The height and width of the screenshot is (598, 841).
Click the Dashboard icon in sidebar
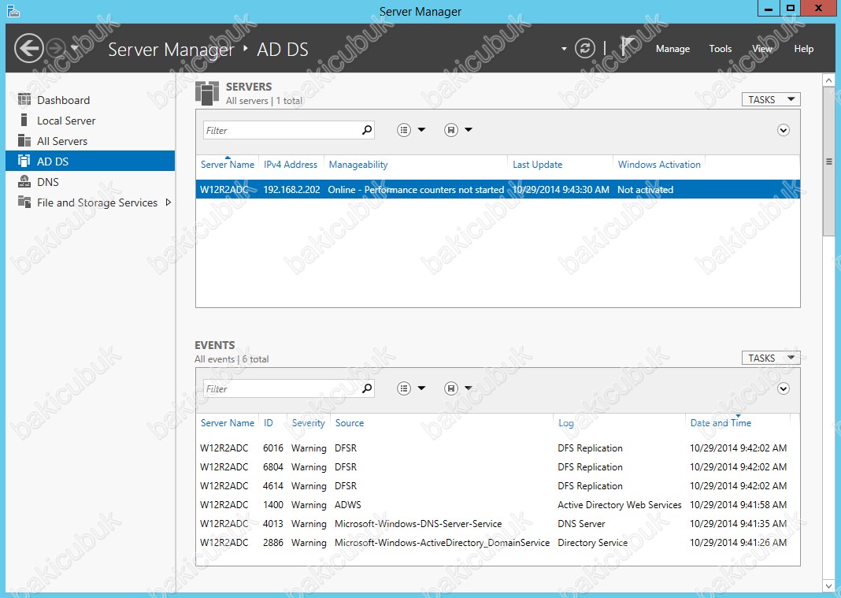click(x=24, y=100)
